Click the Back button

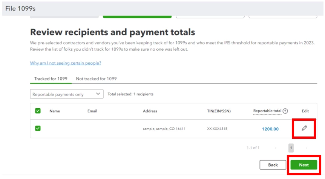tap(273, 165)
